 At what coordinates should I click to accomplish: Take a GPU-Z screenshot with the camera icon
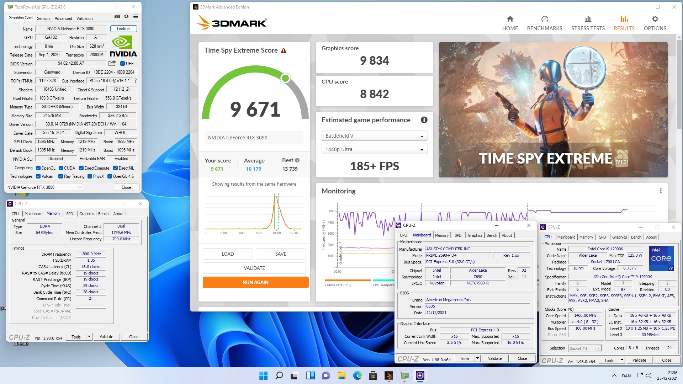pos(117,17)
